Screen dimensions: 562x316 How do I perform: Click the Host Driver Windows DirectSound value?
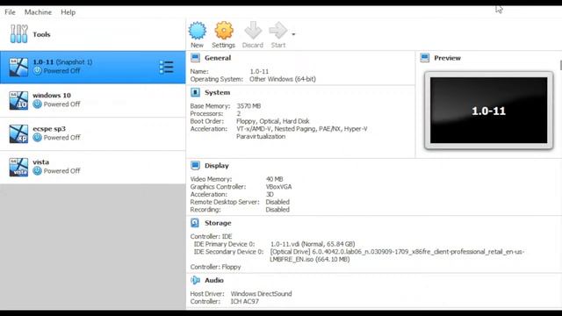[x=261, y=294]
